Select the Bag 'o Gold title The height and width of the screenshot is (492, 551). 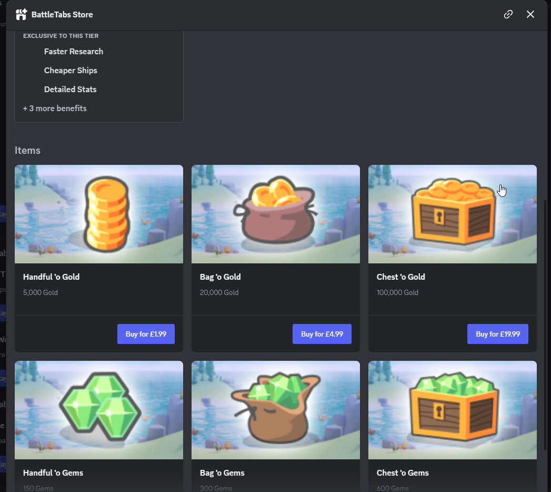click(x=220, y=277)
